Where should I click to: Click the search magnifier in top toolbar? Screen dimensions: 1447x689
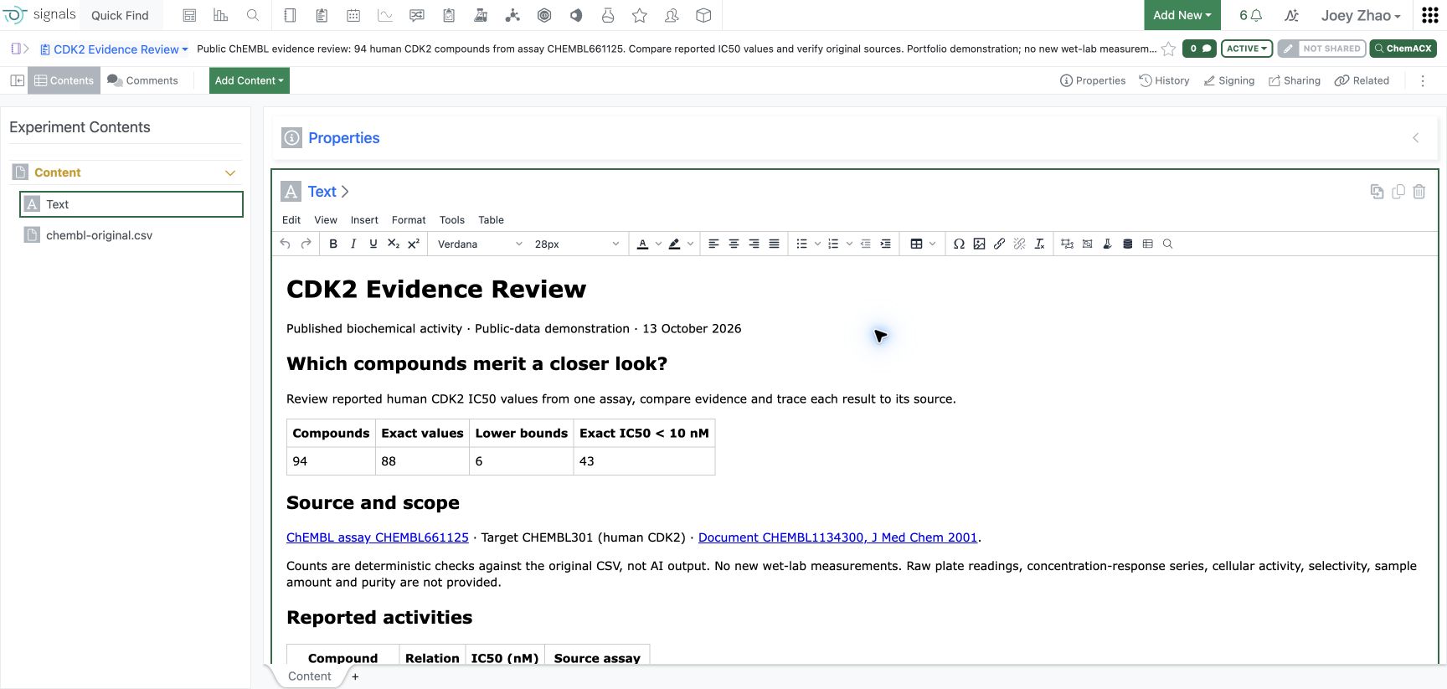(253, 15)
